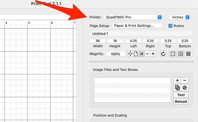This screenshot has width=198, height=122.
Task: Click the page-size magnify icon
Action: [x=136, y=54]
